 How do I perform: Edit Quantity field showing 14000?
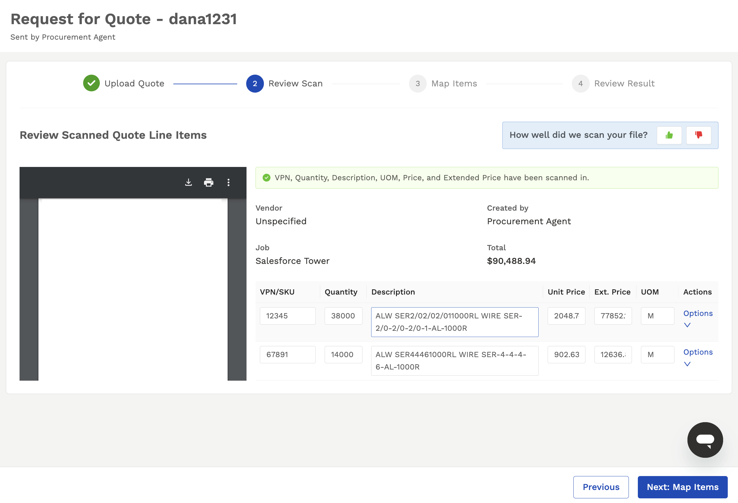343,355
